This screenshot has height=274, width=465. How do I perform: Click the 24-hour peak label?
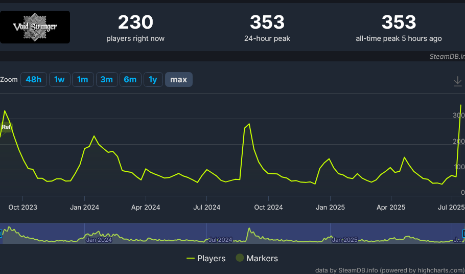point(267,38)
